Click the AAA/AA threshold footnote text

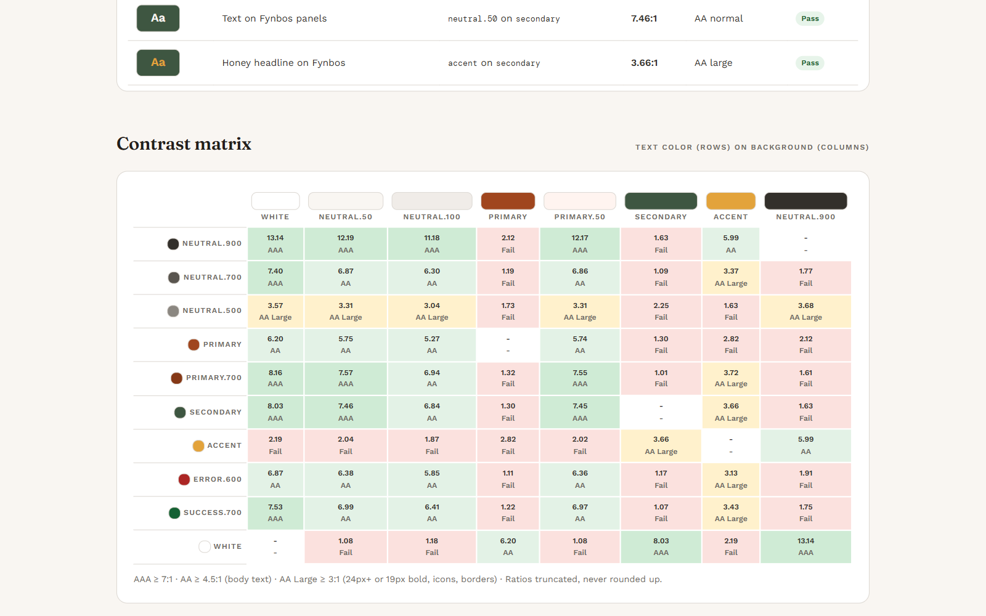coord(397,580)
